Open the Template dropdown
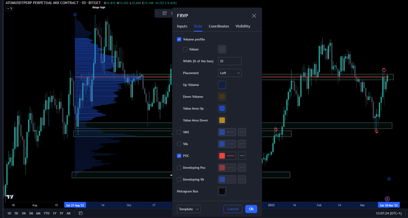The height and width of the screenshot is (218, 408). [188, 209]
